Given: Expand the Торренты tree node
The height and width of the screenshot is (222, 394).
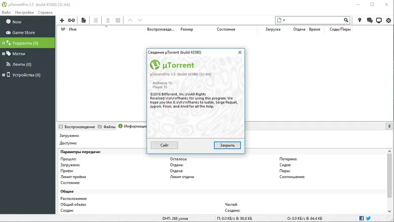Looking at the screenshot, I should pyautogui.click(x=3, y=43).
